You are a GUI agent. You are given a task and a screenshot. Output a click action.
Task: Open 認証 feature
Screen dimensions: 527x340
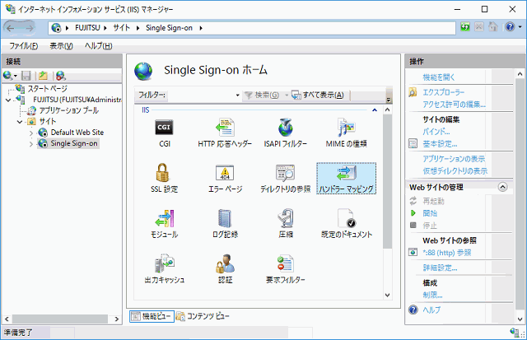(x=225, y=269)
